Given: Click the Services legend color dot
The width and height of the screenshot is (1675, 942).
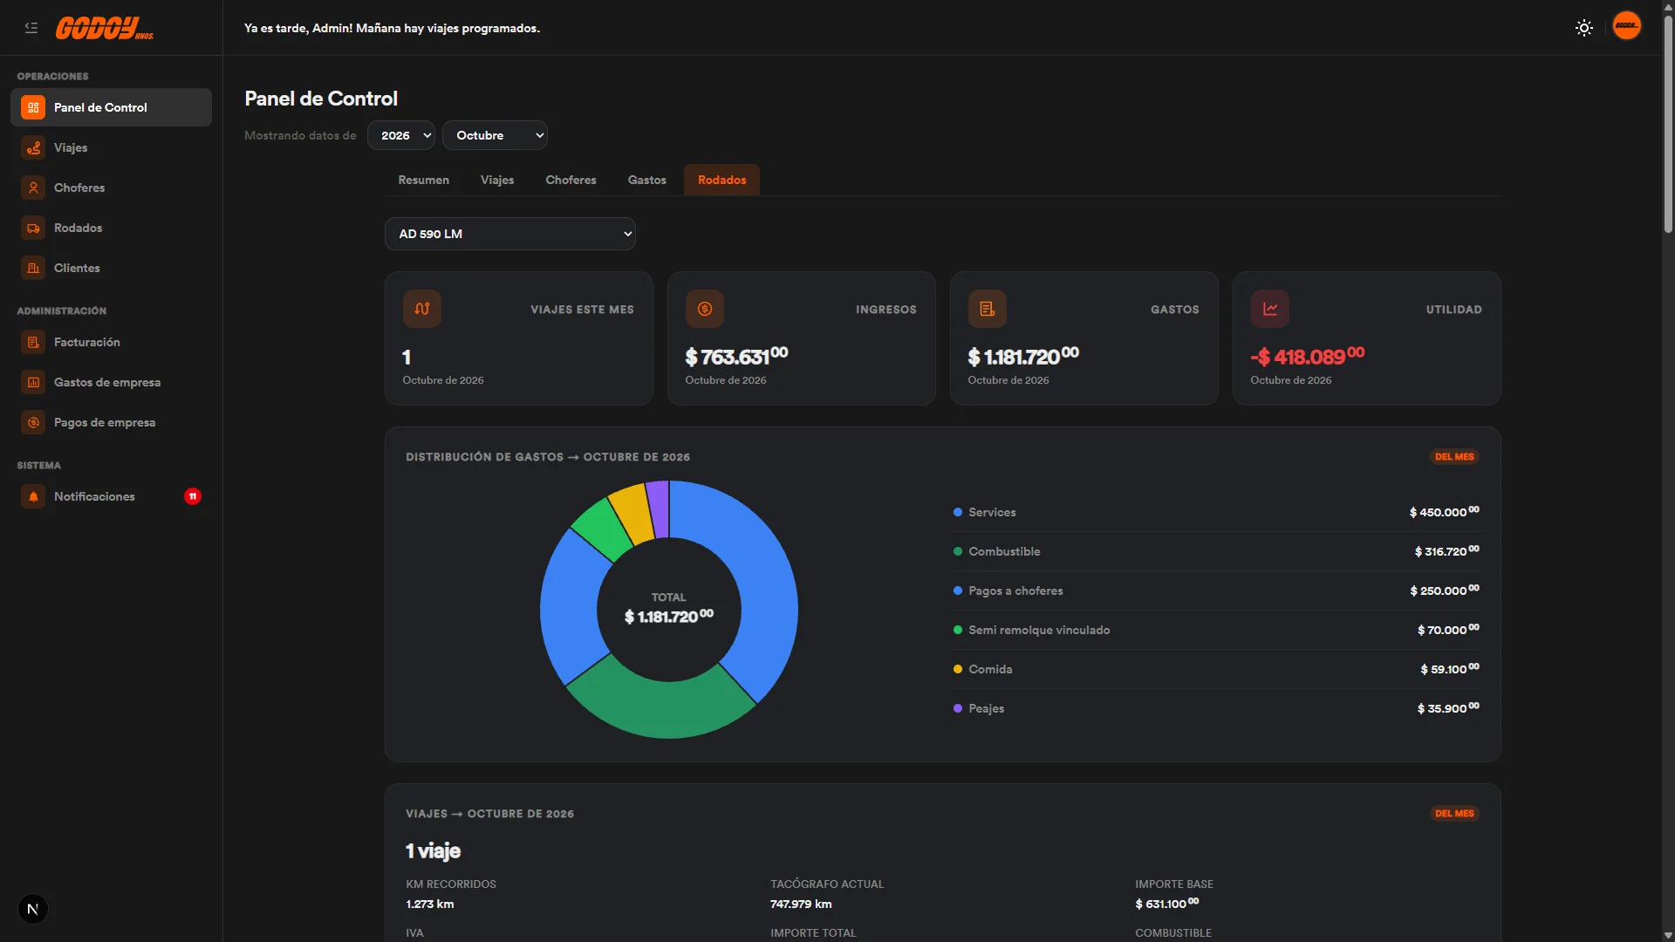Looking at the screenshot, I should 958,512.
